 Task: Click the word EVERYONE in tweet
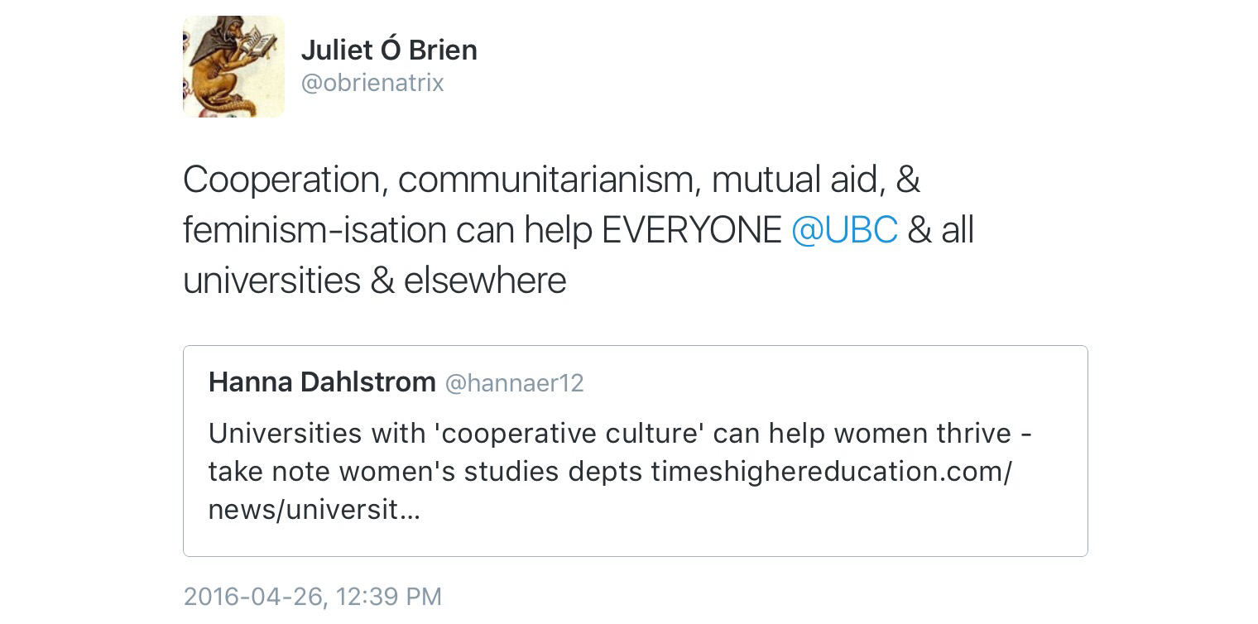(x=691, y=230)
